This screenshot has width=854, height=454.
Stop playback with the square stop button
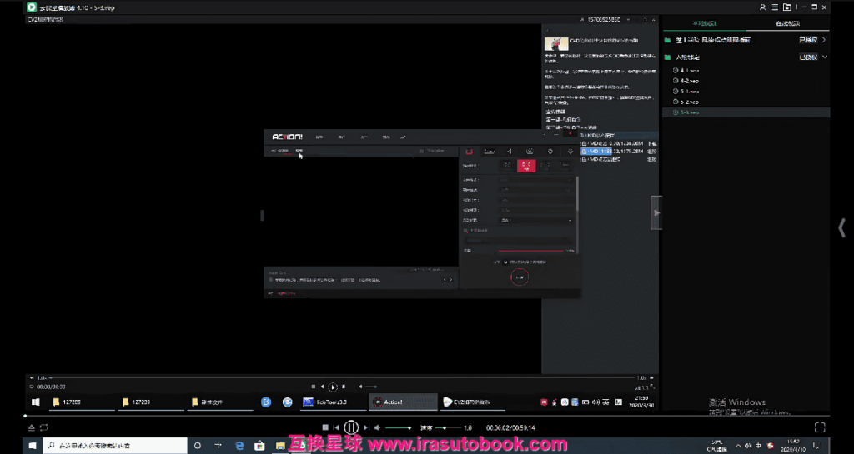point(325,428)
